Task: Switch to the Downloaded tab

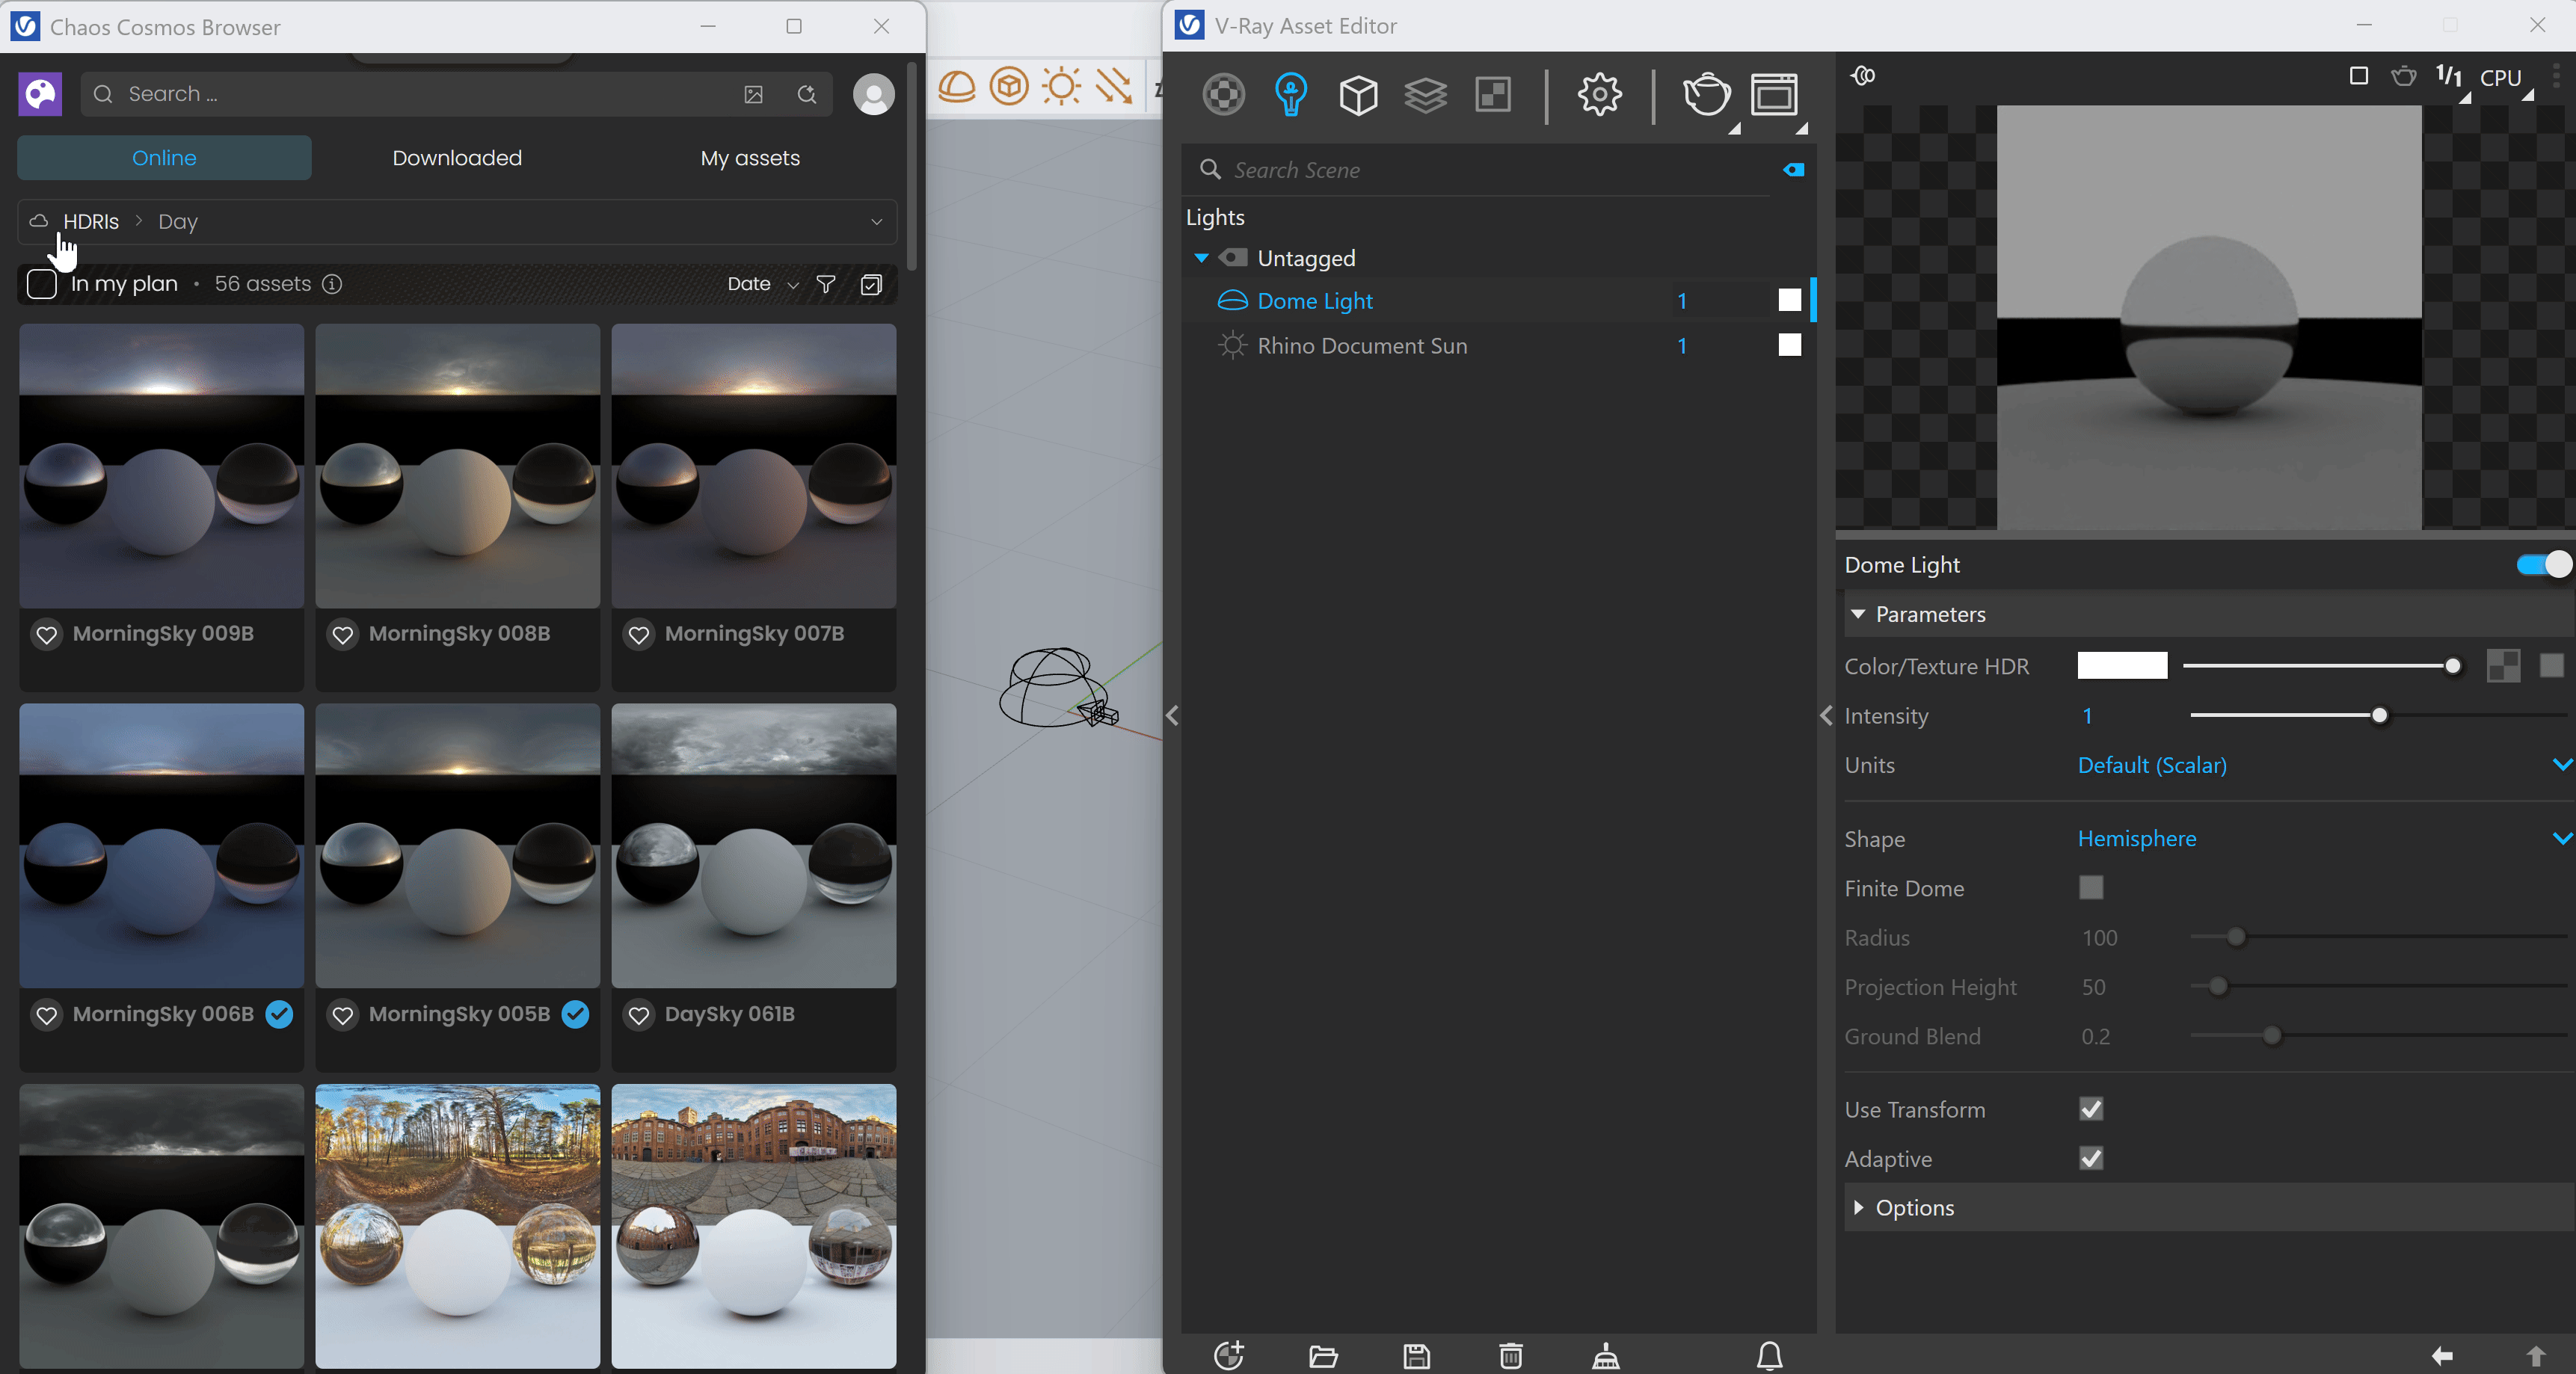Action: coord(457,158)
